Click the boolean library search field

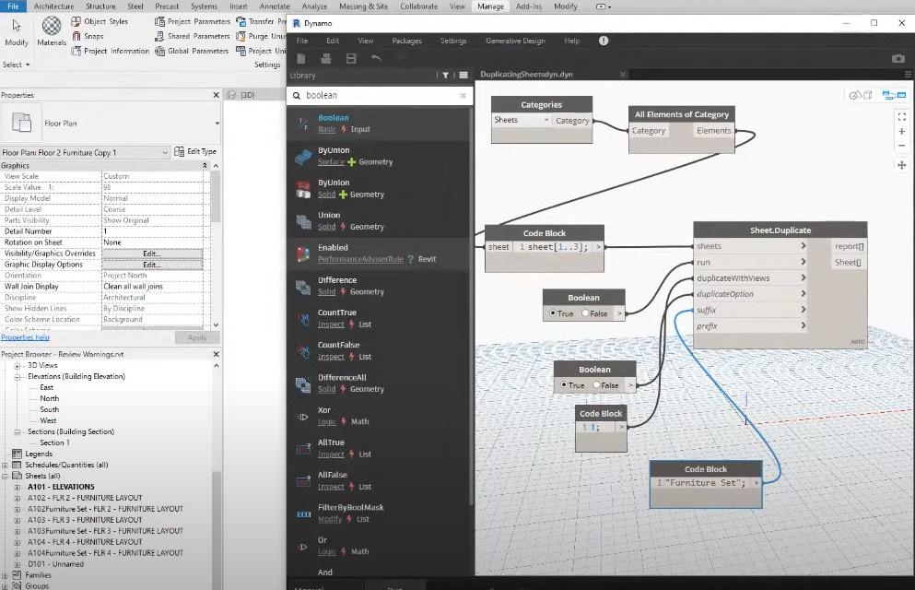pyautogui.click(x=380, y=95)
